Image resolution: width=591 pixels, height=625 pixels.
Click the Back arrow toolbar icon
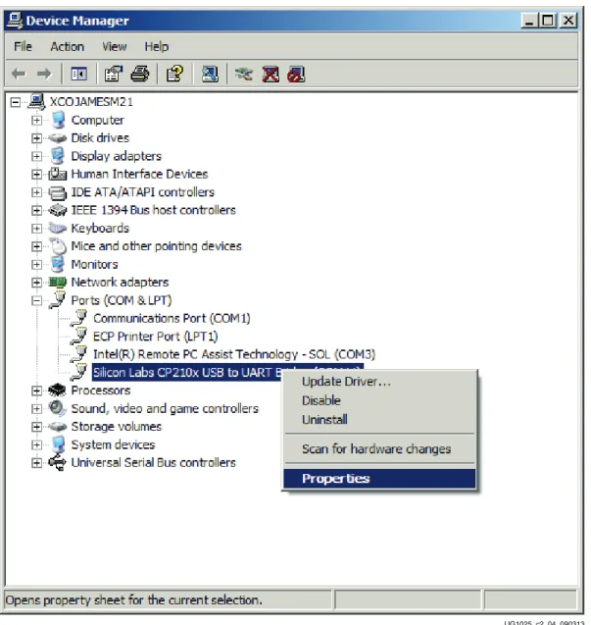[19, 74]
